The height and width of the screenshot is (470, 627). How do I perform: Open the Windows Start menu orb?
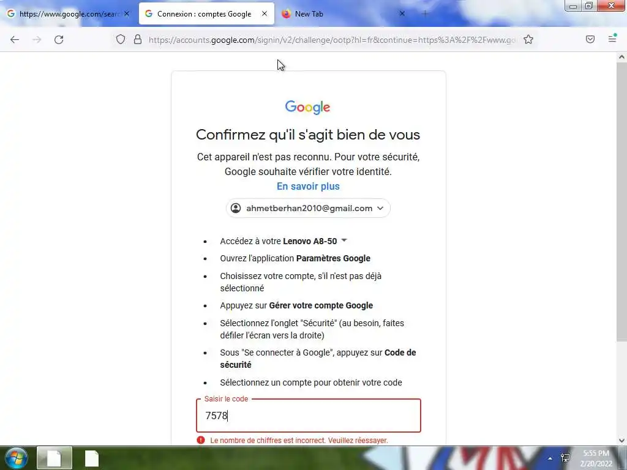point(16,458)
